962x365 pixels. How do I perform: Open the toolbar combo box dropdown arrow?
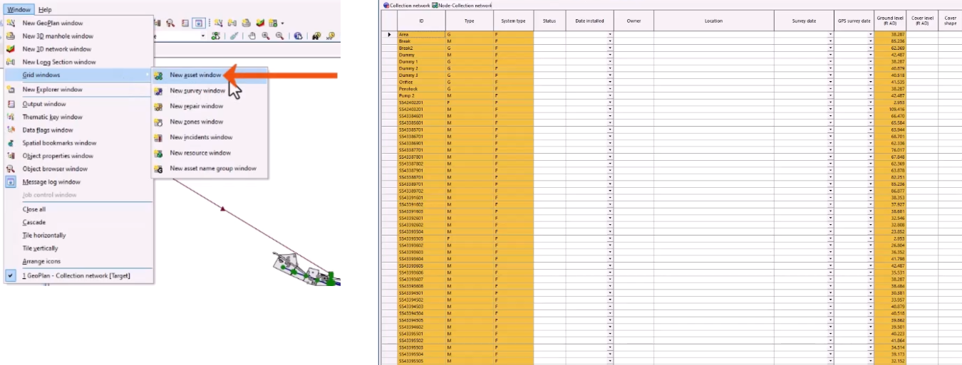[203, 36]
